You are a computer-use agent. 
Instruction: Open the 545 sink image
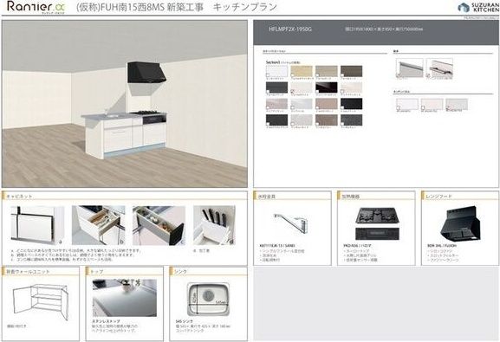click(208, 299)
